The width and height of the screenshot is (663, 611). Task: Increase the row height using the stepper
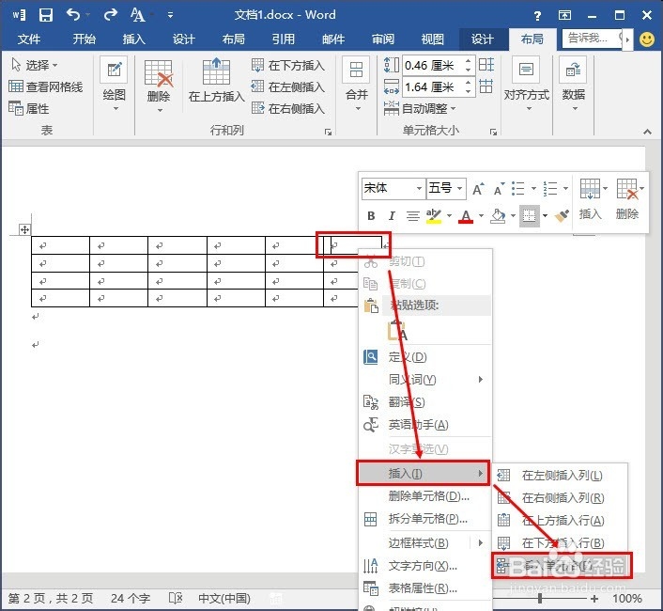tap(468, 61)
